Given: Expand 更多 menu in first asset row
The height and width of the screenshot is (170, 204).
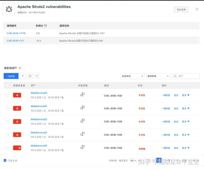Looking at the screenshot, I should [186, 95].
